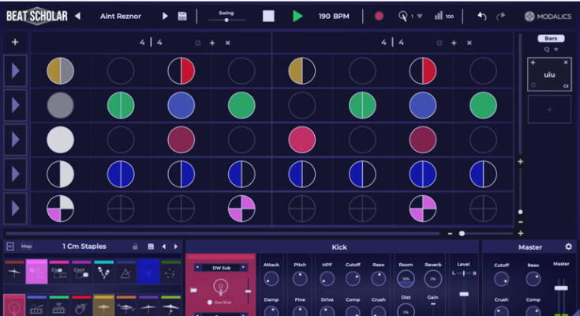This screenshot has height=316, width=580.
Task: Select the Bars tab
Action: 551,38
